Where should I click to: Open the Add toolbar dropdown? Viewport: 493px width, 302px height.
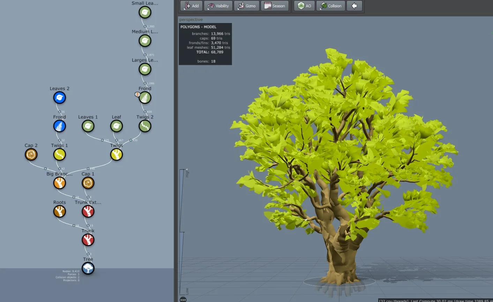coord(191,6)
